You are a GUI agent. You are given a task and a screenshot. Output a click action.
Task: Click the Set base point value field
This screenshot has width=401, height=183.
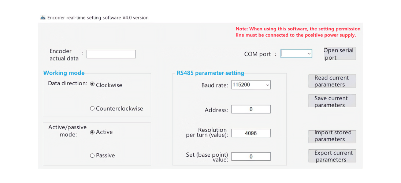251,156
